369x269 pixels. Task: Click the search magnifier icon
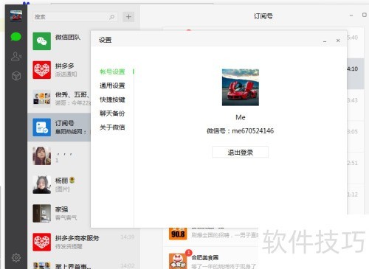[112, 17]
